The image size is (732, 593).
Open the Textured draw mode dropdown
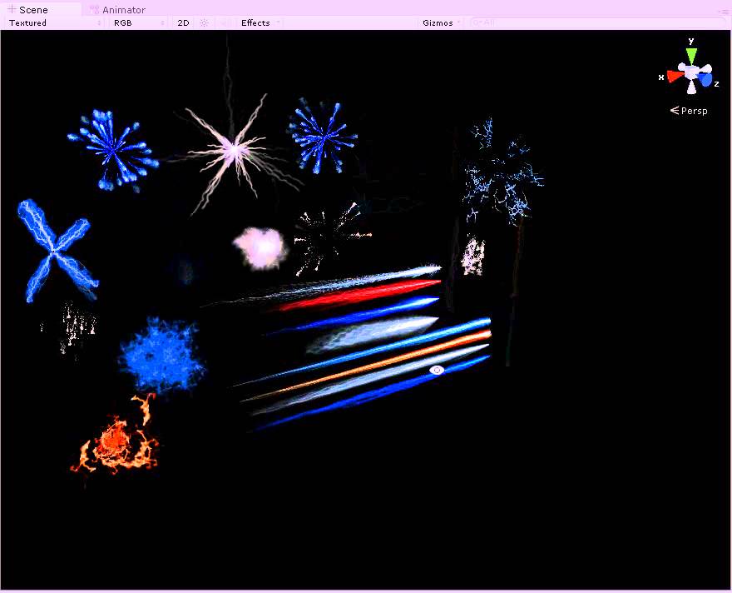[x=54, y=22]
